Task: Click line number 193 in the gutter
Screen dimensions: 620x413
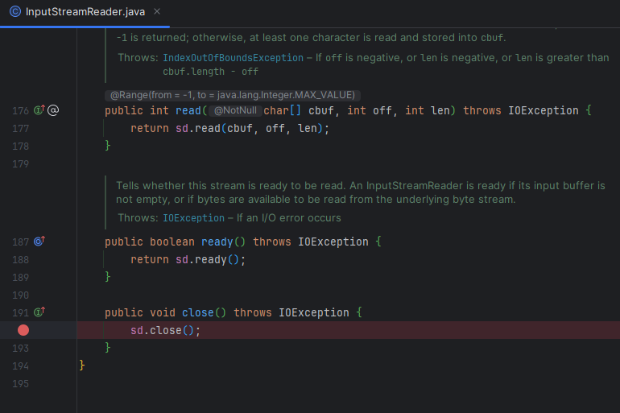Action: pyautogui.click(x=19, y=348)
